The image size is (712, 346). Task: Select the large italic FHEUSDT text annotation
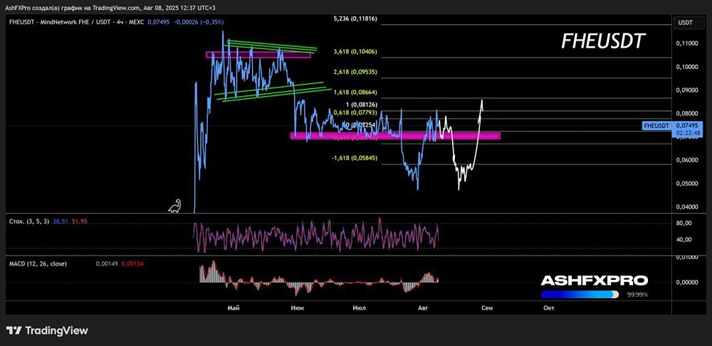(x=603, y=42)
